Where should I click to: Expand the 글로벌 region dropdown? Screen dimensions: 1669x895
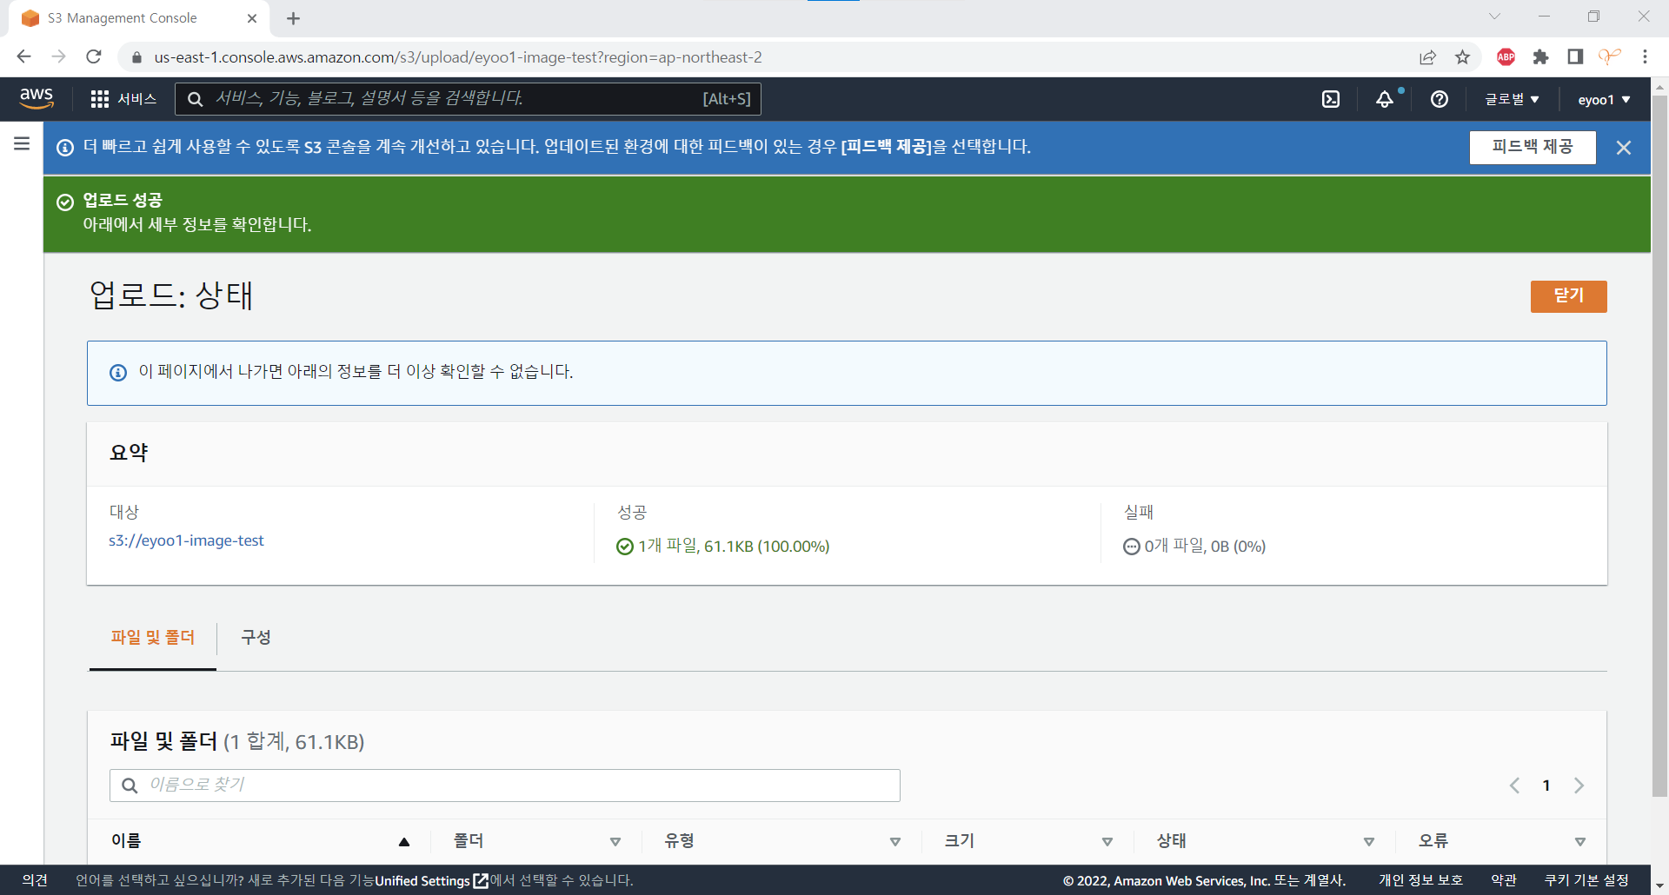[1512, 99]
